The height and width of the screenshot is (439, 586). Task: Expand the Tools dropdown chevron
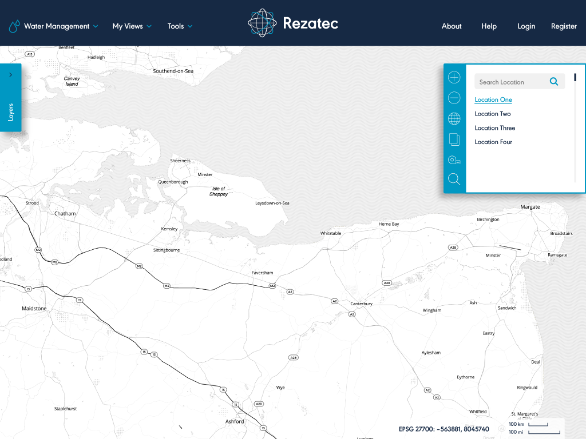point(190,26)
